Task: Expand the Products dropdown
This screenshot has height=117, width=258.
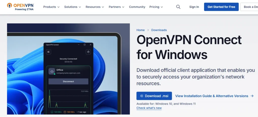Action: click(x=51, y=7)
